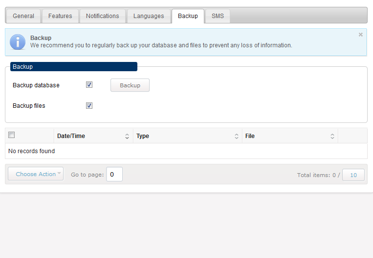
Task: Open the SMS tab
Action: click(218, 16)
